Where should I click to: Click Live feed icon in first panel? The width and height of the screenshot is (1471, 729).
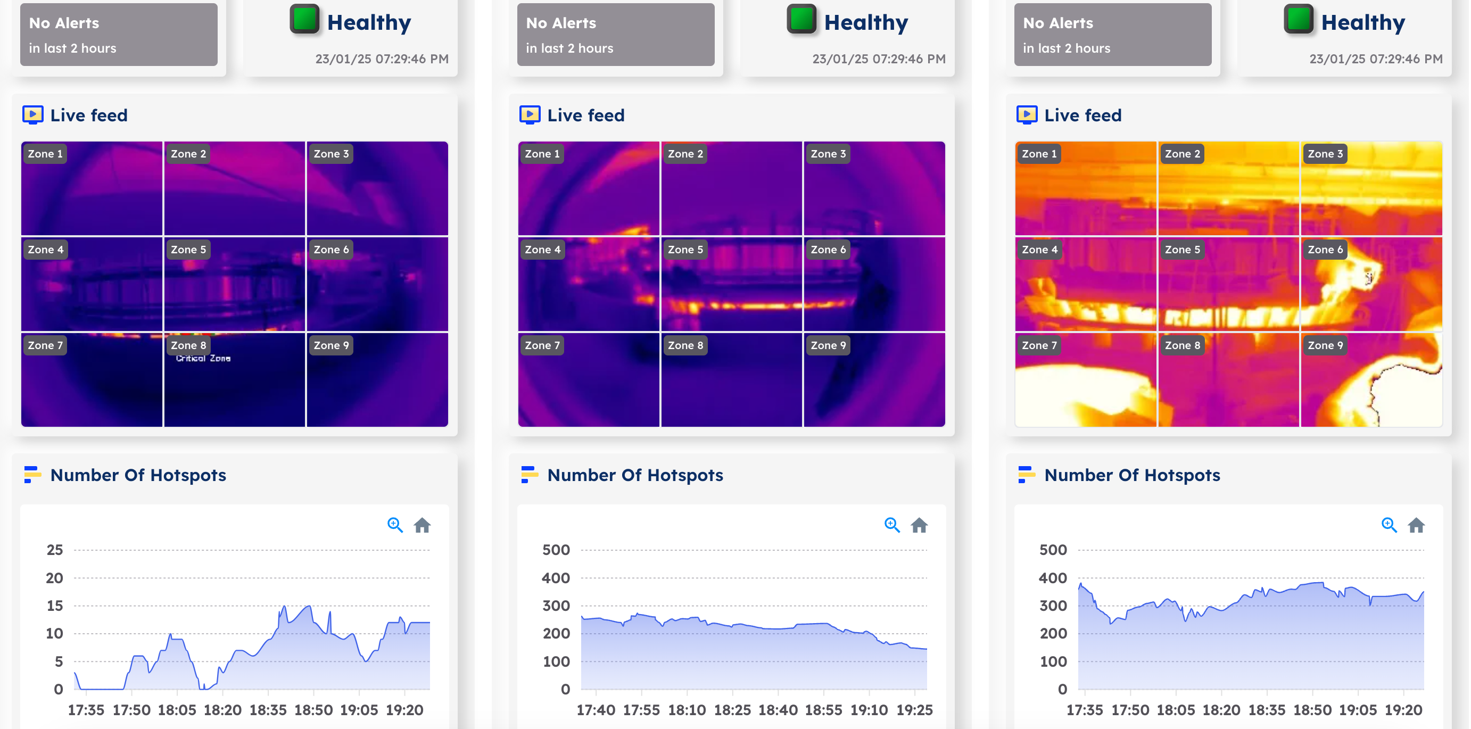click(x=32, y=115)
